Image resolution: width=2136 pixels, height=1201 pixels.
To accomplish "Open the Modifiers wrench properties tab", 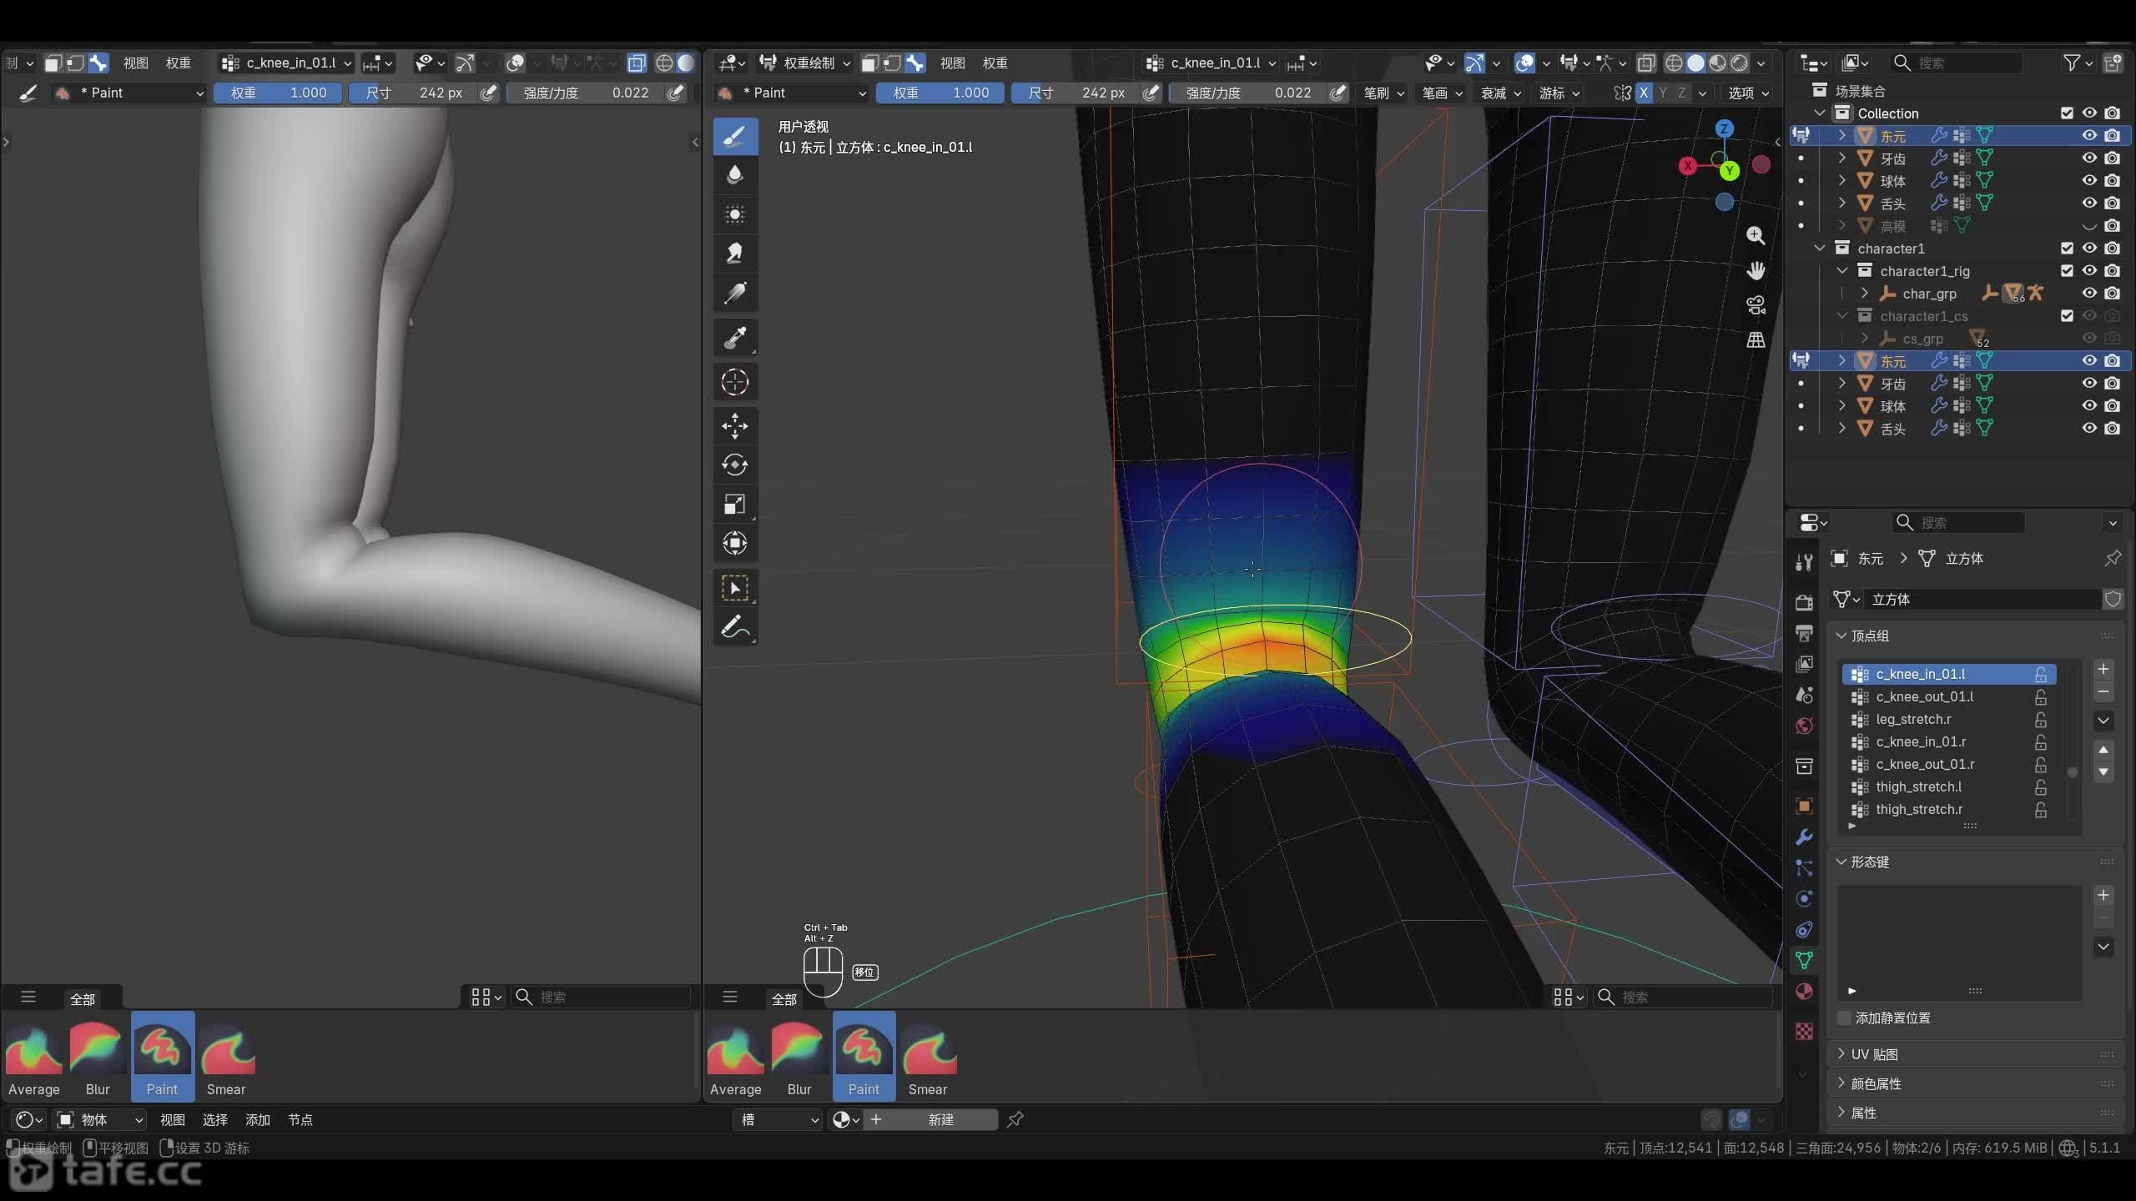I will pyautogui.click(x=1804, y=837).
